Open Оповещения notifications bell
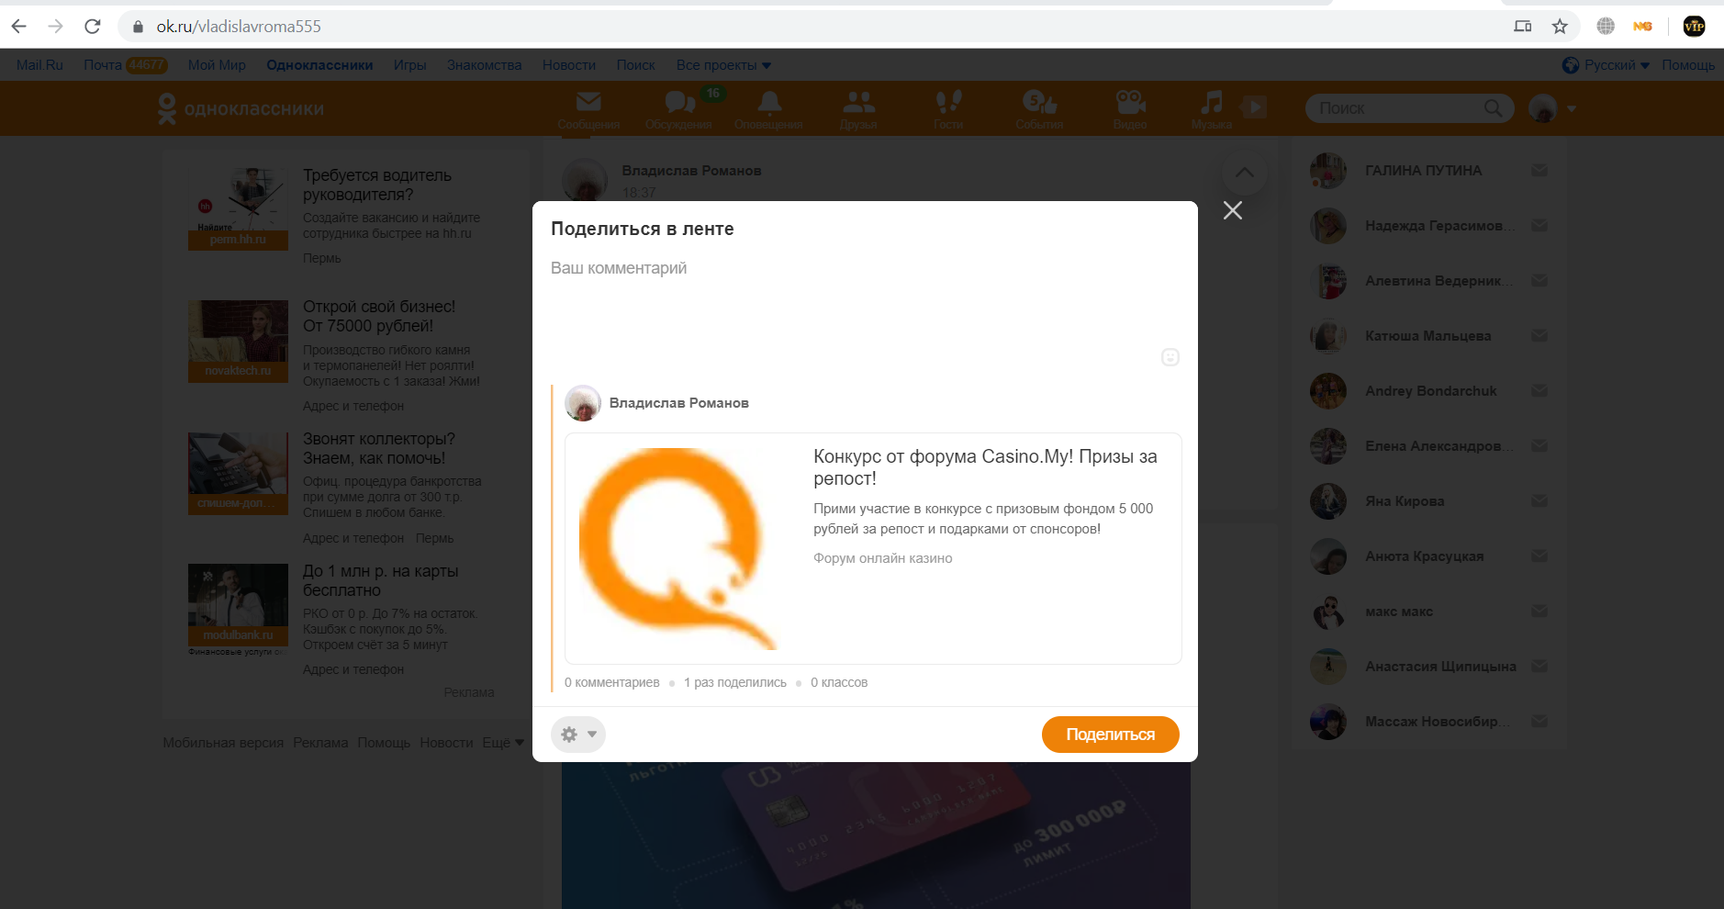1724x909 pixels. (769, 109)
